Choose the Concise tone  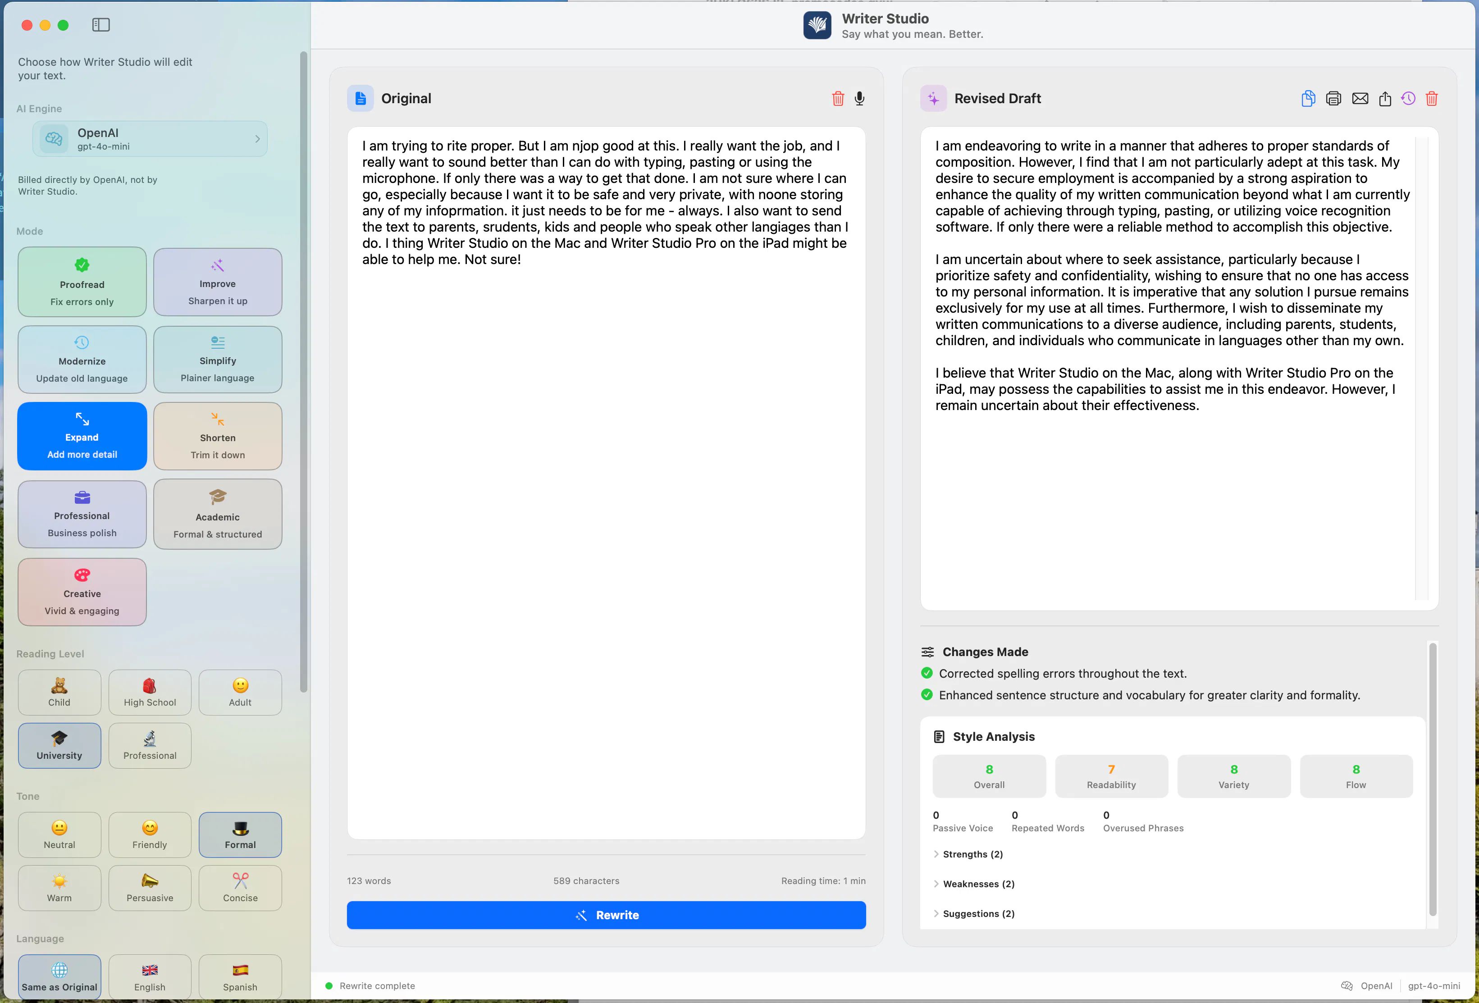pyautogui.click(x=240, y=889)
